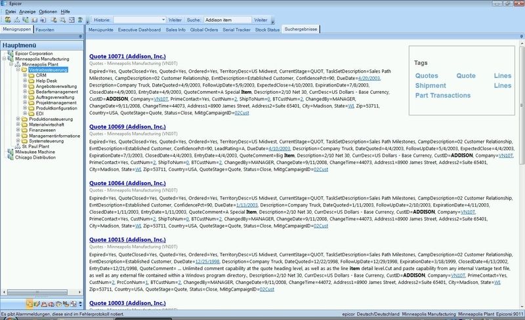Select the highlighted orange menu-tree icon at bottom

point(30,304)
